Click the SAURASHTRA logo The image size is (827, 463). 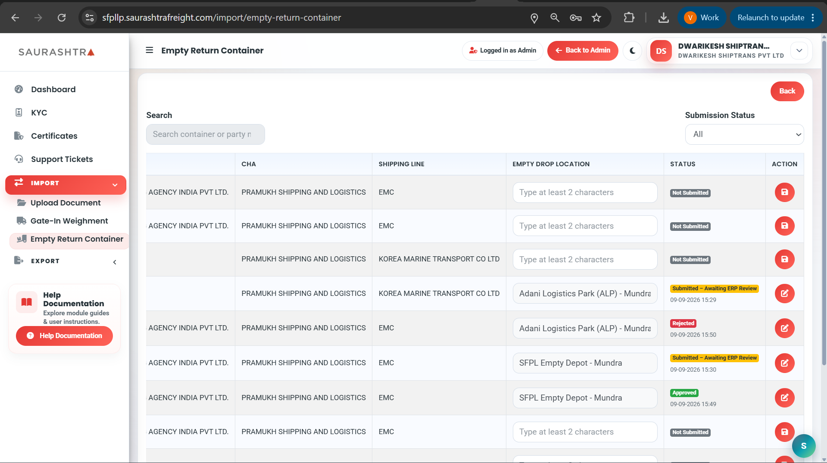56,52
